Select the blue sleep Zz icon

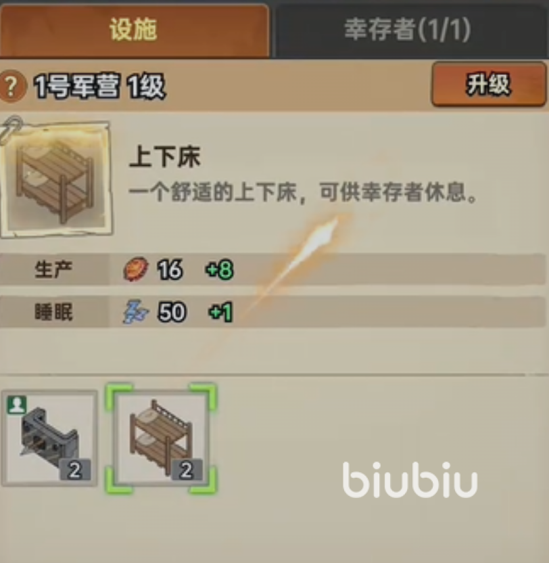[136, 311]
